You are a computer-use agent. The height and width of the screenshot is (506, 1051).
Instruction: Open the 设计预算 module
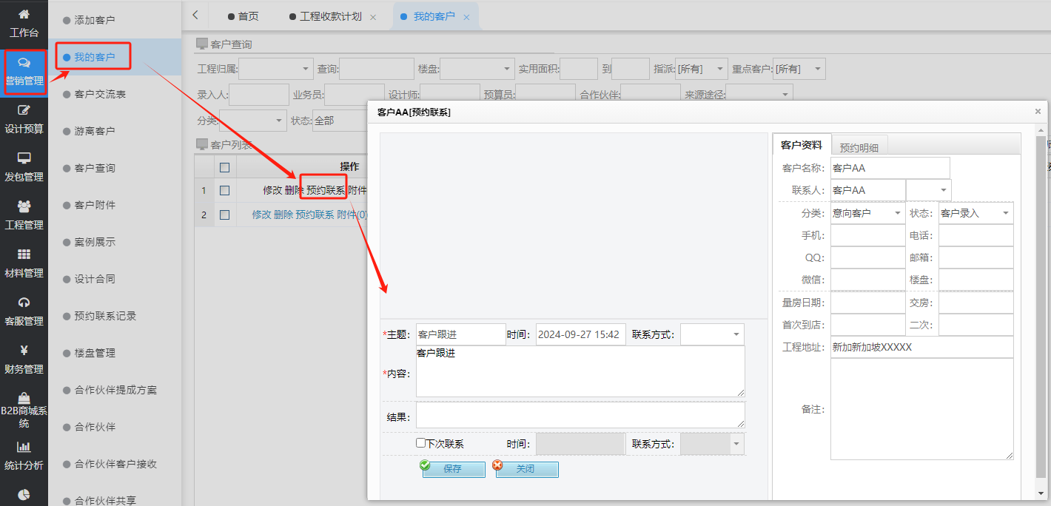click(24, 118)
